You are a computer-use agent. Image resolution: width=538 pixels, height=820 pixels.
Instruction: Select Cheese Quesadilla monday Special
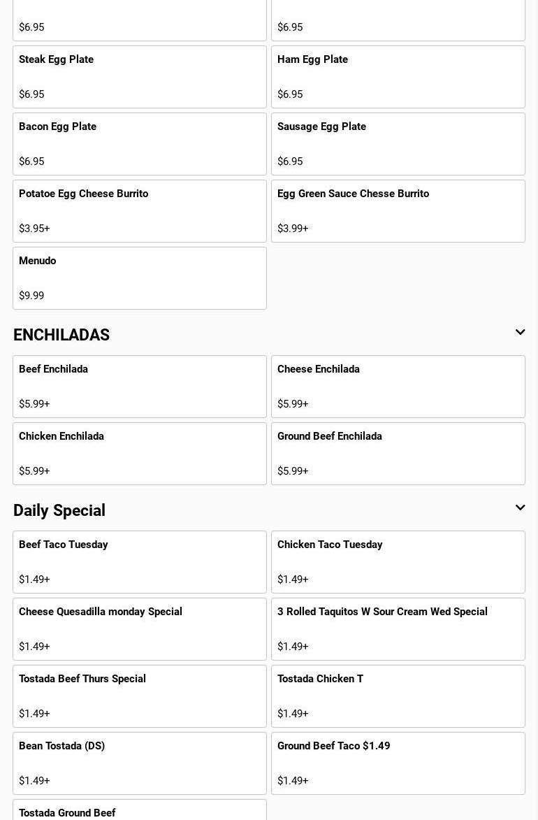(140, 629)
